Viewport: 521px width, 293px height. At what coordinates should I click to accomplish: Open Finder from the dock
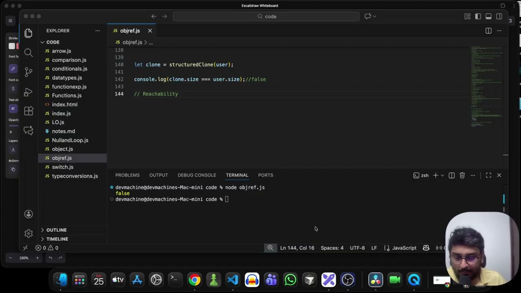tap(61, 280)
